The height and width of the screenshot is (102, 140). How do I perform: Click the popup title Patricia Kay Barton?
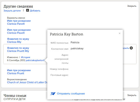click(x=66, y=34)
